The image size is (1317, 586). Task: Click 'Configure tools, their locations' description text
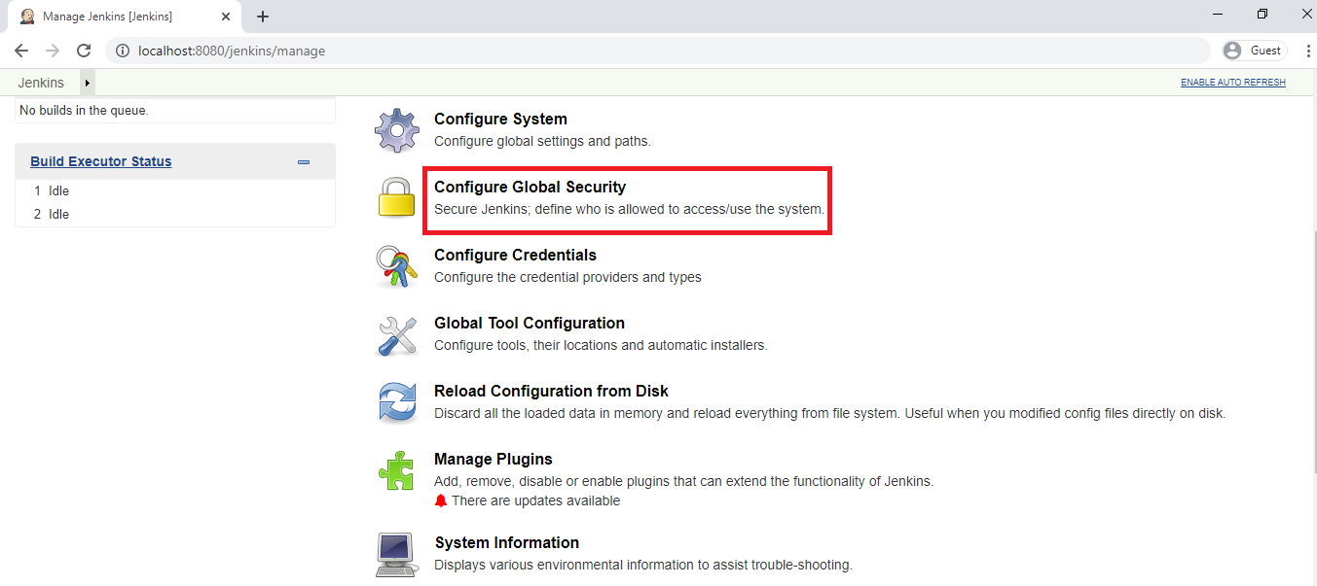(601, 345)
